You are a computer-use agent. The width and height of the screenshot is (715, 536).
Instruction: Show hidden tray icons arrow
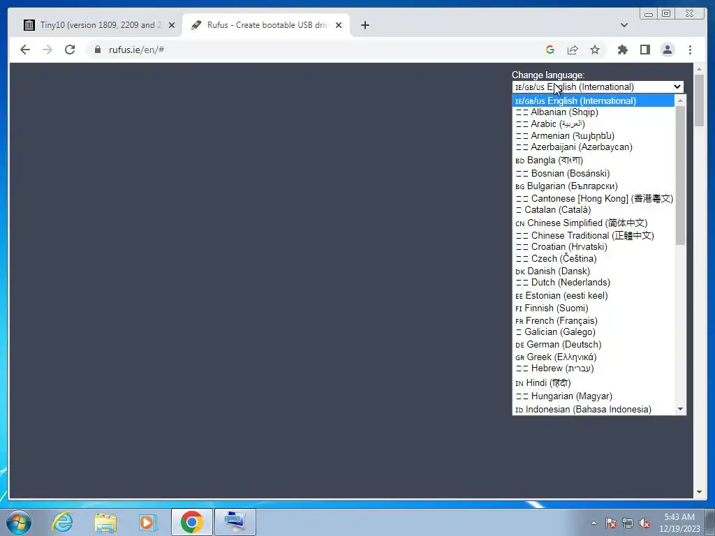[x=594, y=523]
